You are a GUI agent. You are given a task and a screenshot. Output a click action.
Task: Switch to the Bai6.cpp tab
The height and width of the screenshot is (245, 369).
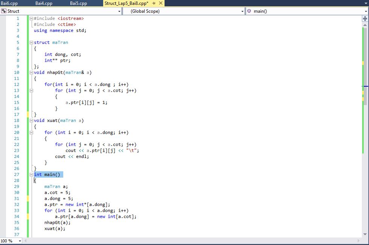9,3
